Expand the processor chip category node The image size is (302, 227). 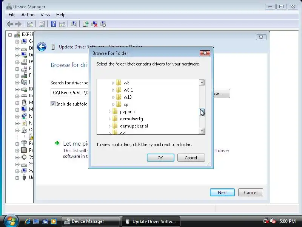(x=17, y=151)
